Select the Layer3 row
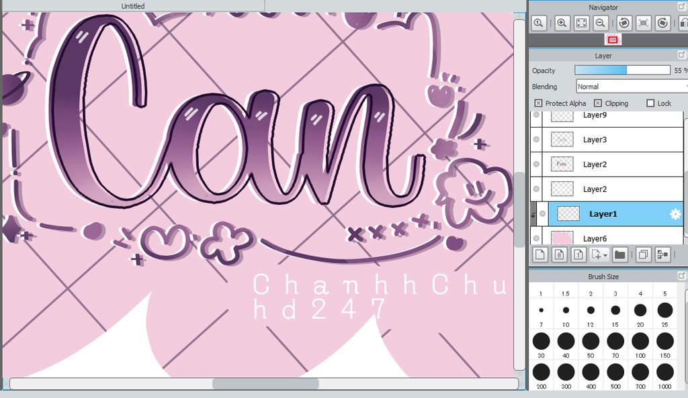688x398 pixels. click(x=607, y=140)
